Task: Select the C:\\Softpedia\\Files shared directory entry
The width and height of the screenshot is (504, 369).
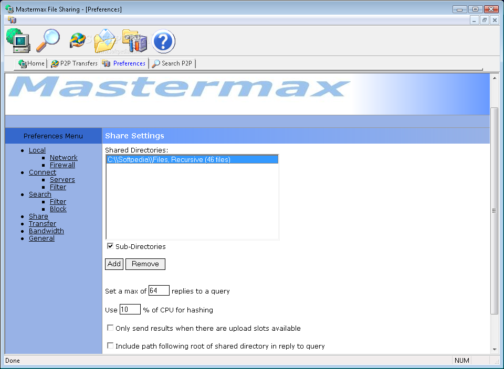Action: [x=192, y=159]
